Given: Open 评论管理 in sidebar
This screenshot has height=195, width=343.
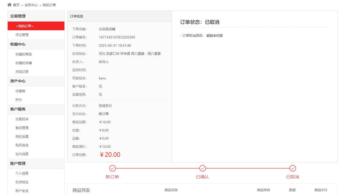Looking at the screenshot, I should pyautogui.click(x=22, y=35).
